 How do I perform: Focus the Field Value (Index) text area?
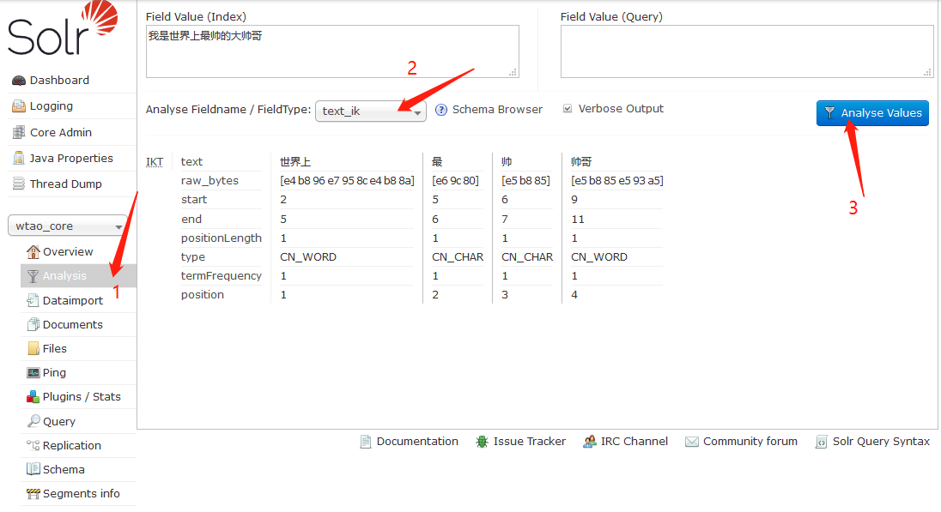click(332, 51)
